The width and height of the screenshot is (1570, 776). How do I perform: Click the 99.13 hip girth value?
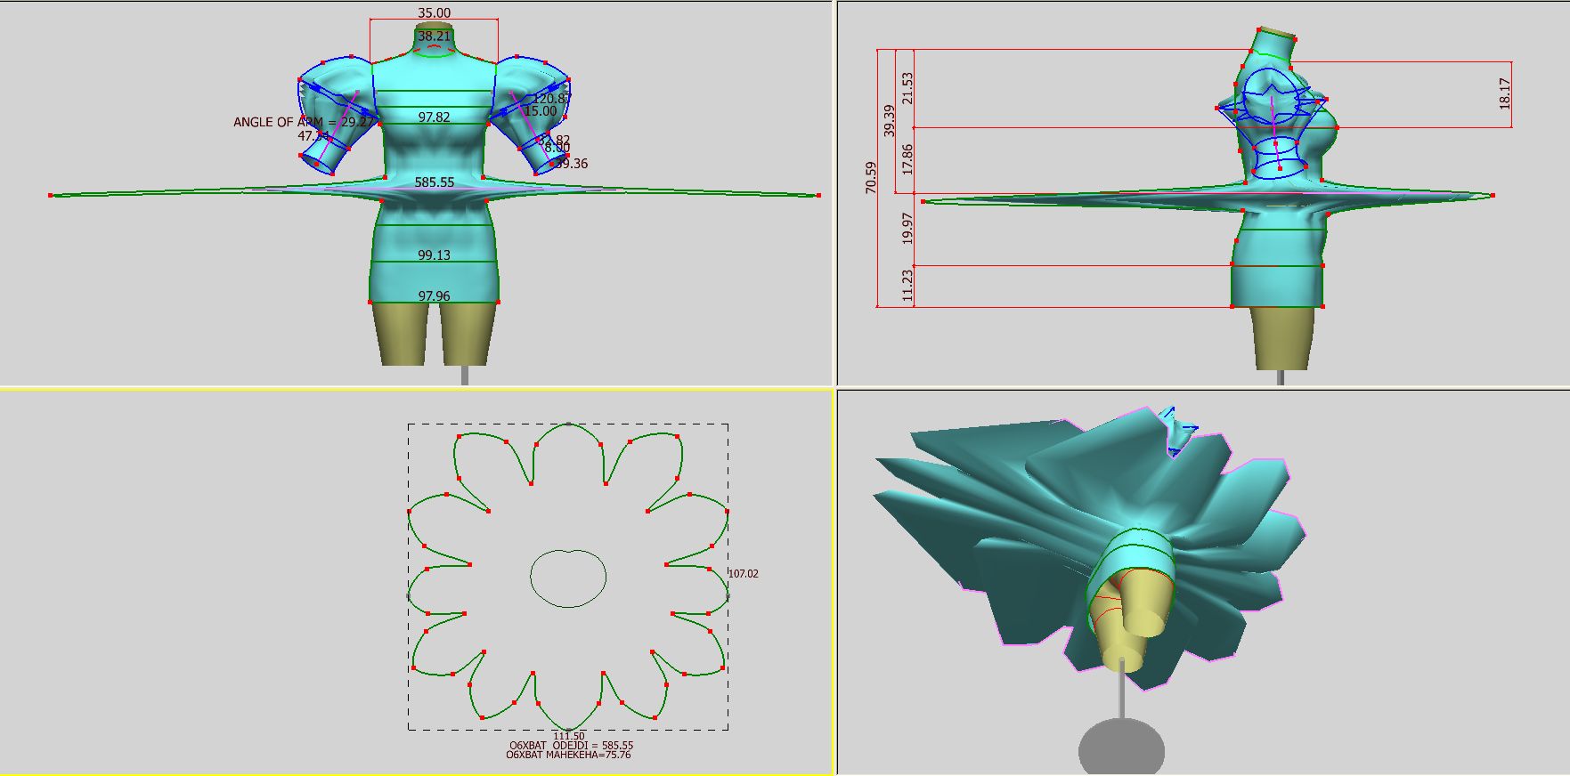pos(434,255)
